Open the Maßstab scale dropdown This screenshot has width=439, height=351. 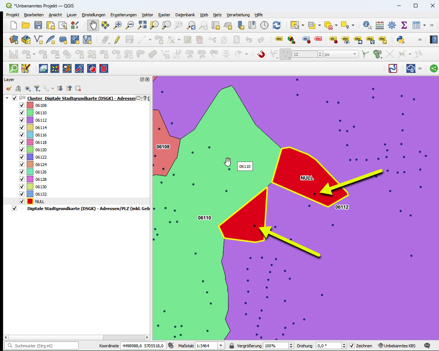(x=221, y=346)
